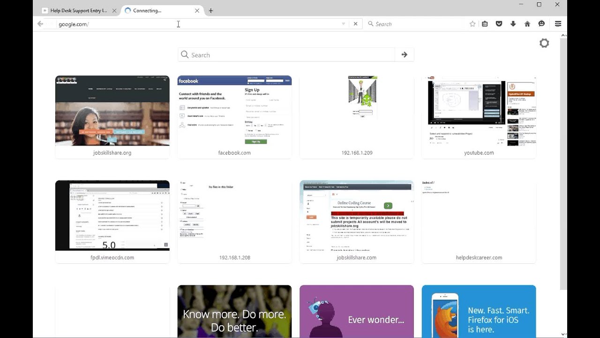Open the Firefox for iOS tile
The image size is (600, 338).
click(x=479, y=311)
